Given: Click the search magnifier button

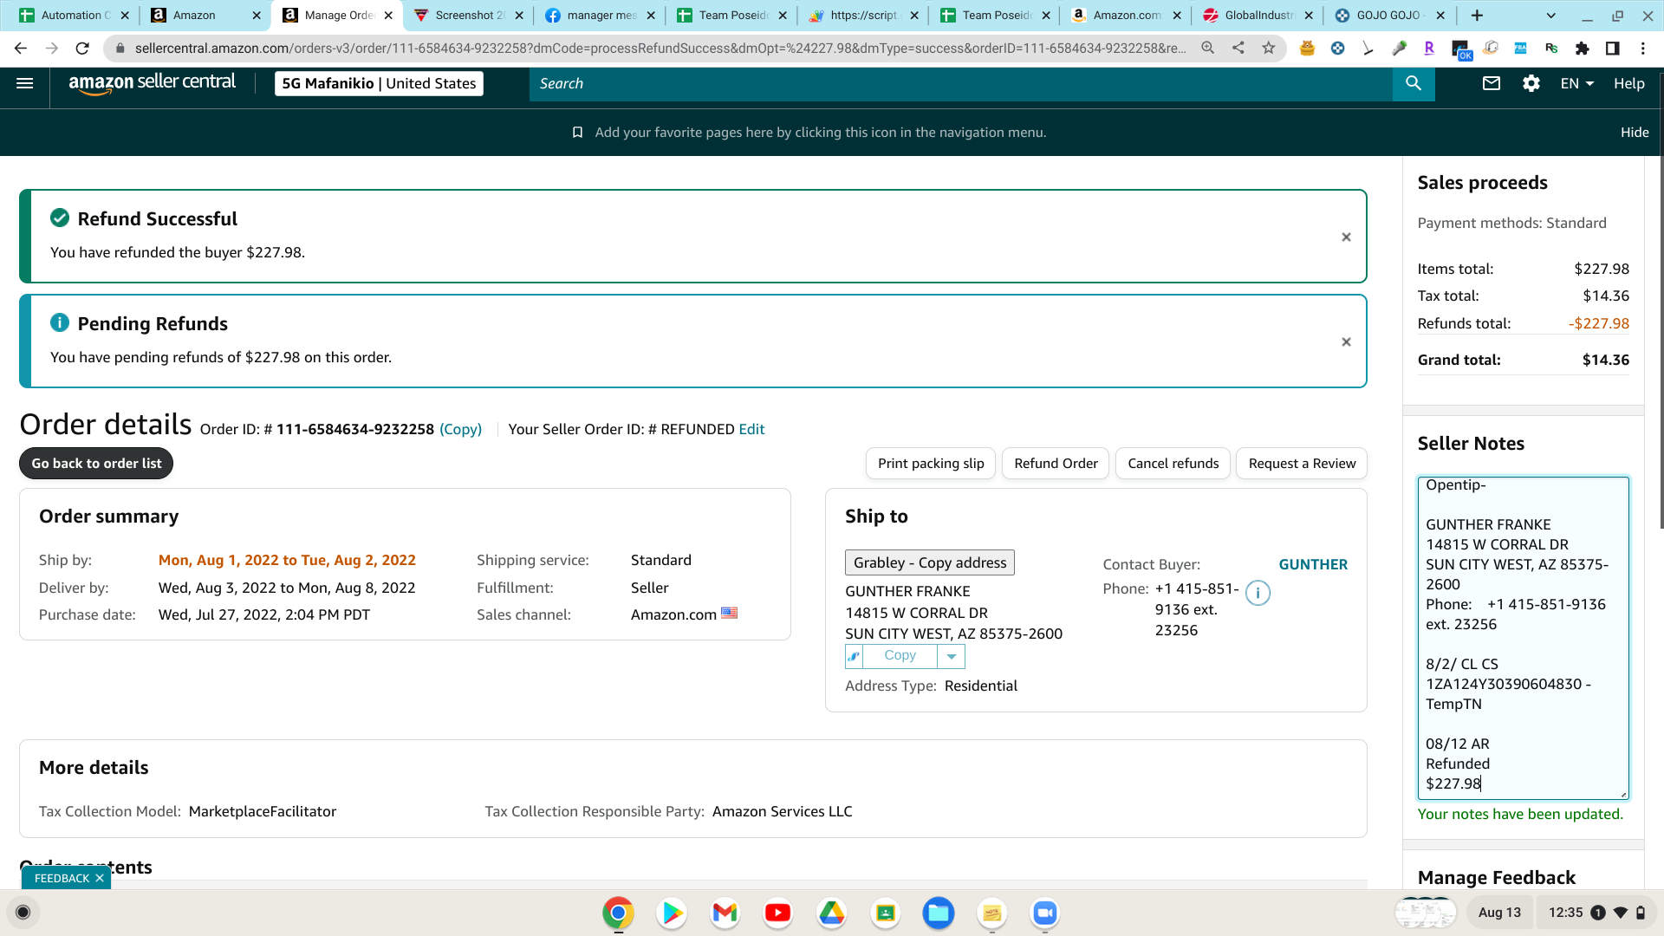Looking at the screenshot, I should pyautogui.click(x=1414, y=83).
